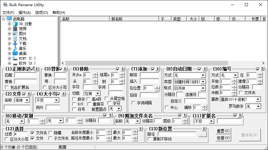Click the 文档 documents icon
Screen dimensions: 268x150
pyautogui.click(x=15, y=39)
